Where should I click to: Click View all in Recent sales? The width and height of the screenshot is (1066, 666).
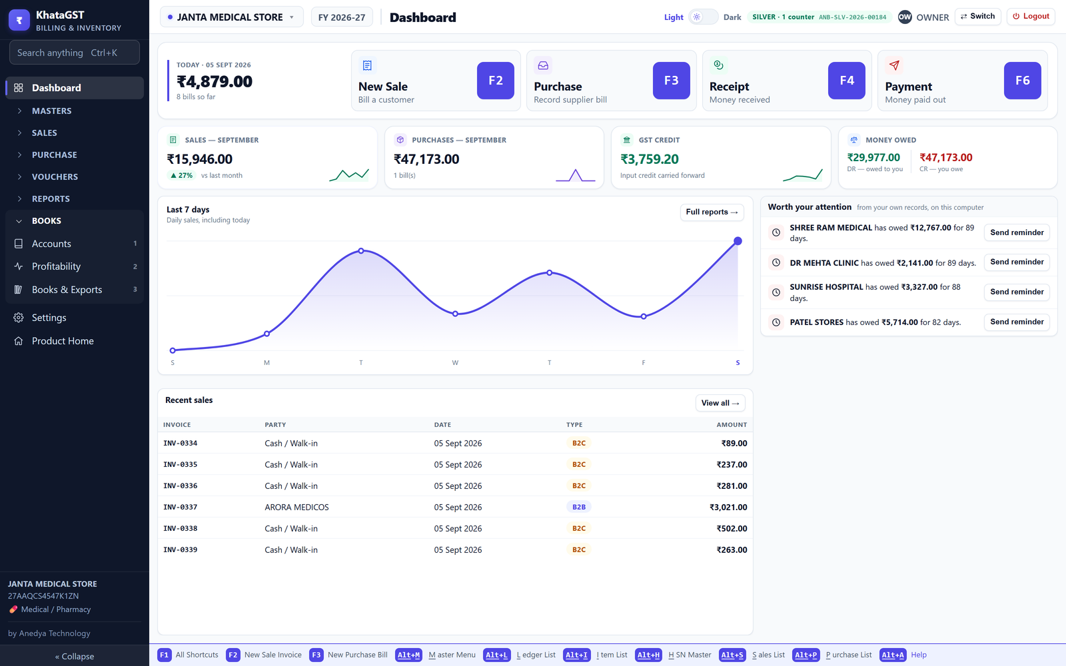tap(720, 403)
